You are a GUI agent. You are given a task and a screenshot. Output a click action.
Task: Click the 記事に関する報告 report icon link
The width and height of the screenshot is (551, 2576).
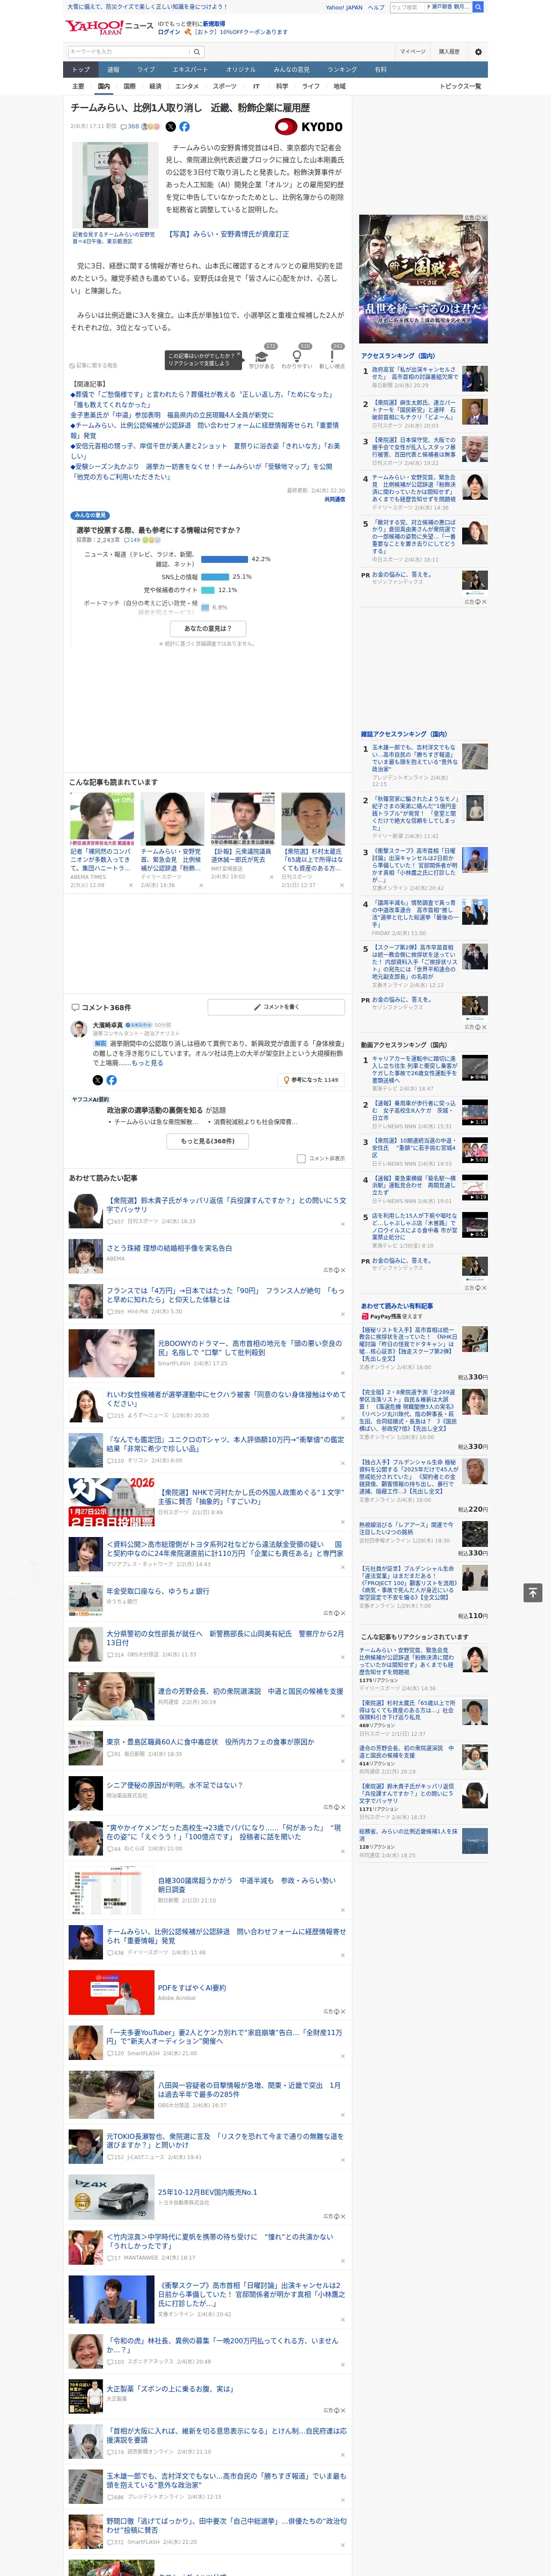pos(93,366)
